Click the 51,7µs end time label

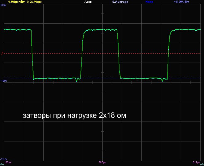(x=196, y=163)
